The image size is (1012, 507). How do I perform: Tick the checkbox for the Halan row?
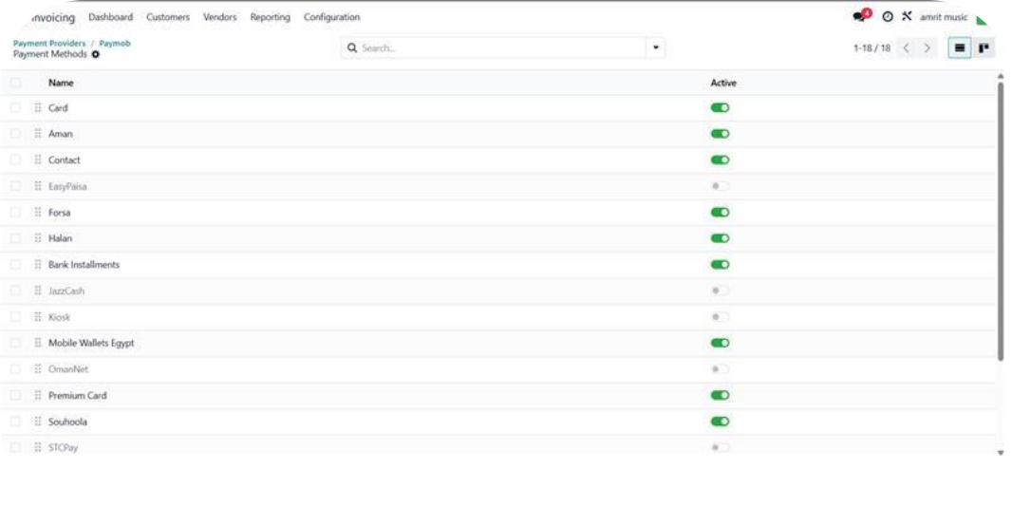(15, 238)
